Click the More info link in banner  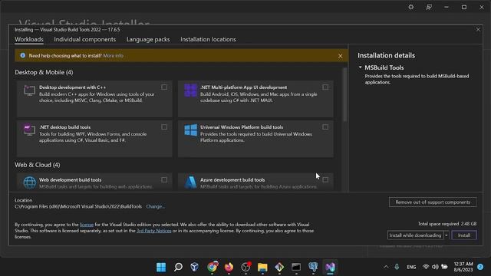pos(113,56)
